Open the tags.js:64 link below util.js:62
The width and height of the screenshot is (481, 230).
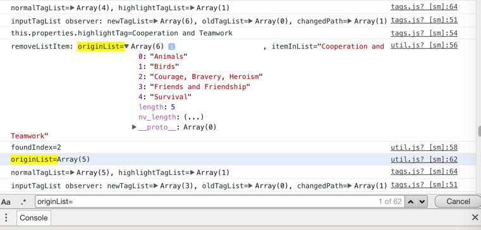coord(424,171)
